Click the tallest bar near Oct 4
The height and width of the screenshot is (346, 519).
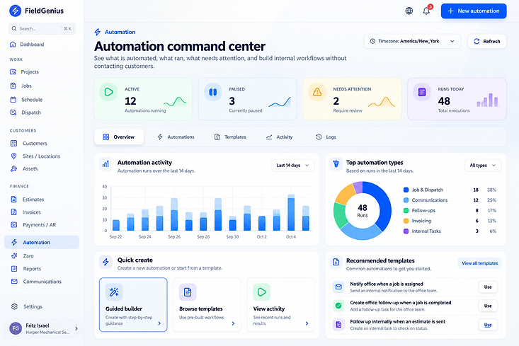pyautogui.click(x=291, y=212)
